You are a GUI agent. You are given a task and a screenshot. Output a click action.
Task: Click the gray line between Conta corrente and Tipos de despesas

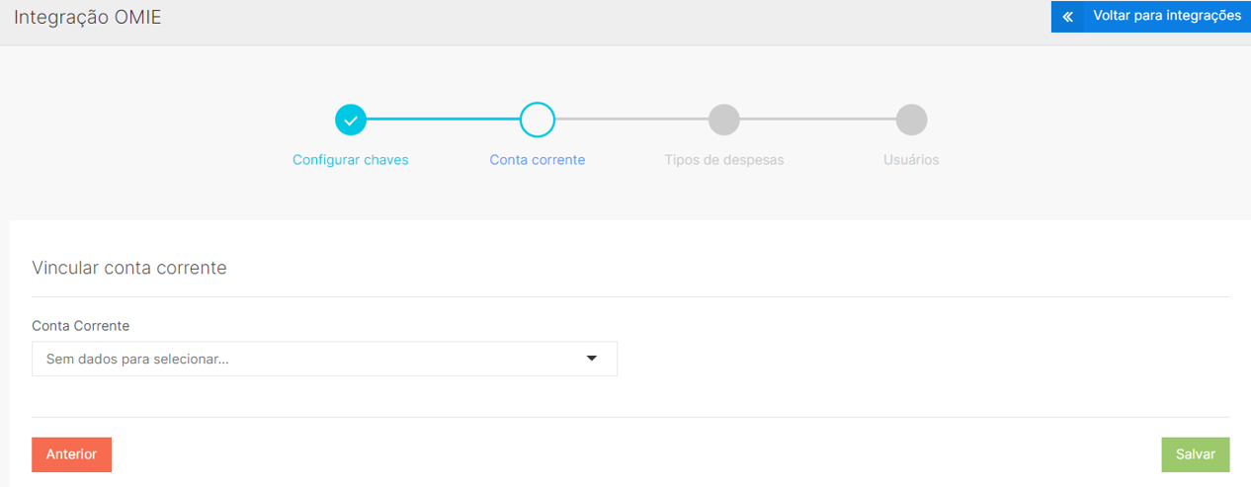click(630, 120)
